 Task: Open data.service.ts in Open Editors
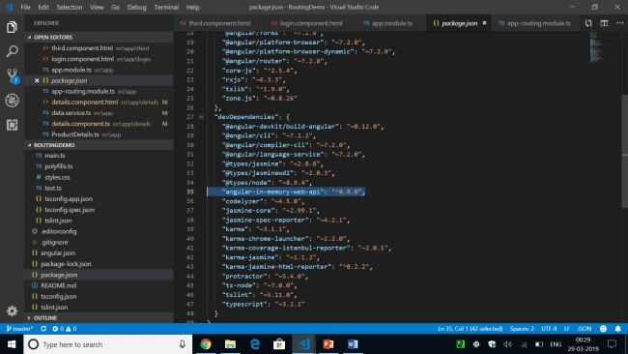pyautogui.click(x=100, y=113)
